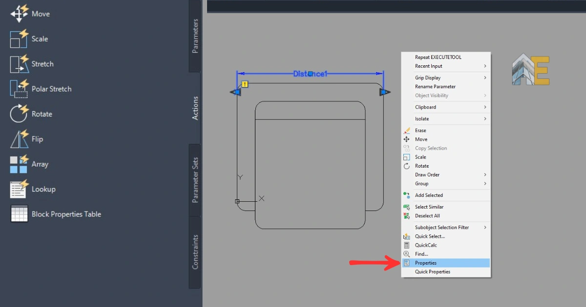This screenshot has width=586, height=307.
Task: Activate the Rotate action tool
Action: click(20, 114)
